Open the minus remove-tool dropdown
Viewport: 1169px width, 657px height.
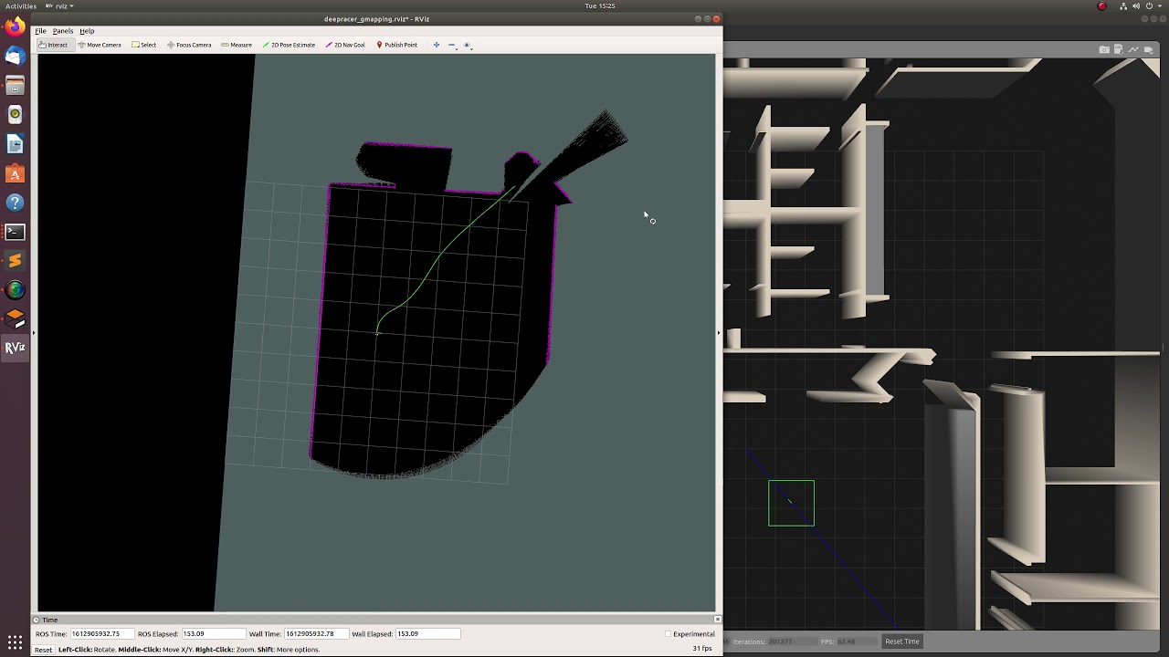(452, 45)
